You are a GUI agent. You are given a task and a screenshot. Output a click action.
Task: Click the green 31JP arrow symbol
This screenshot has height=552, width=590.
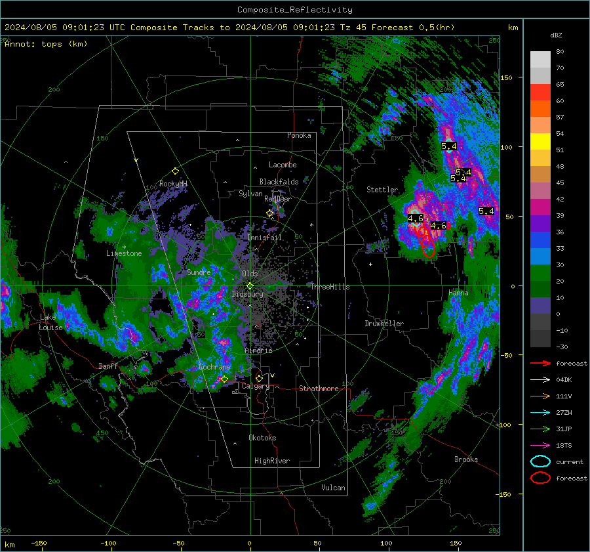click(540, 429)
